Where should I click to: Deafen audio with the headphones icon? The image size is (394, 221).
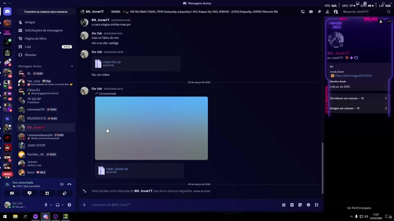point(57,205)
